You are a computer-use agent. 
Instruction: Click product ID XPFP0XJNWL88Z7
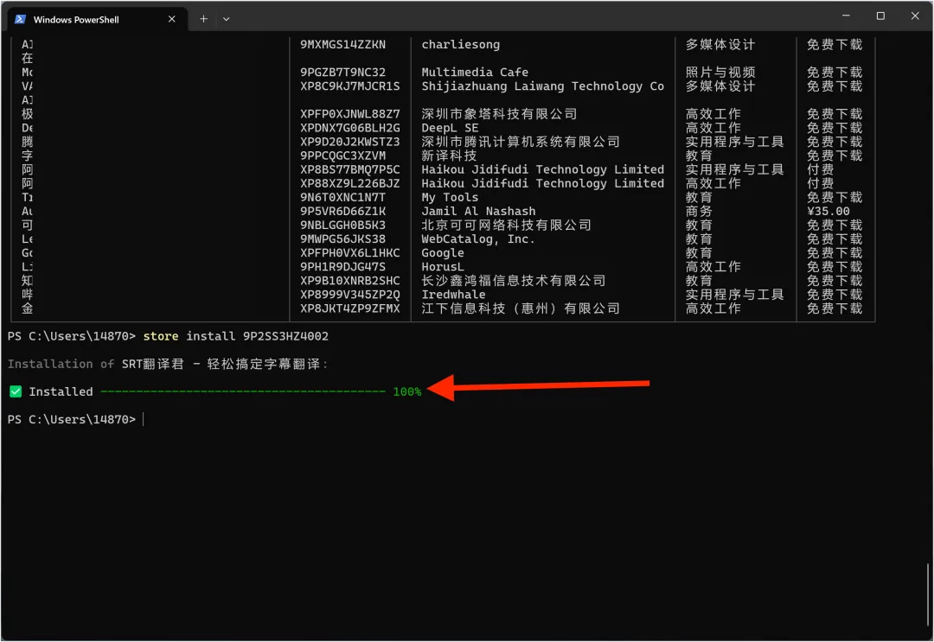tap(349, 114)
